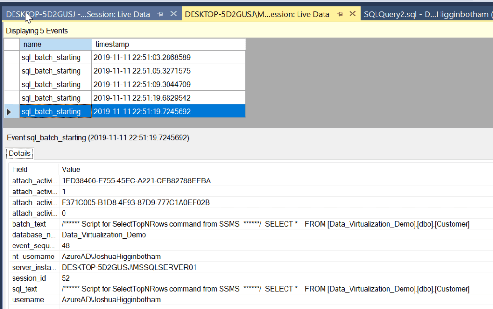Close the first Live Data tab
This screenshot has width=493, height=309.
coord(174,14)
